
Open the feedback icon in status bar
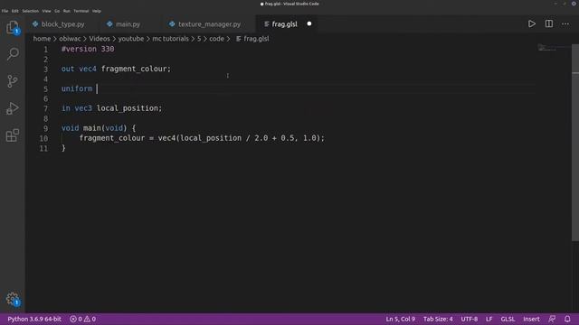[x=552, y=319]
